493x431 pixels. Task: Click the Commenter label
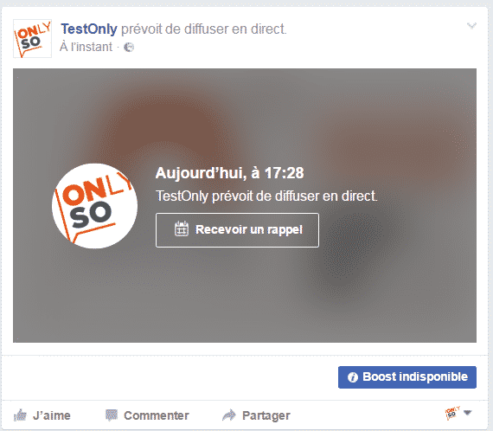pyautogui.click(x=157, y=415)
